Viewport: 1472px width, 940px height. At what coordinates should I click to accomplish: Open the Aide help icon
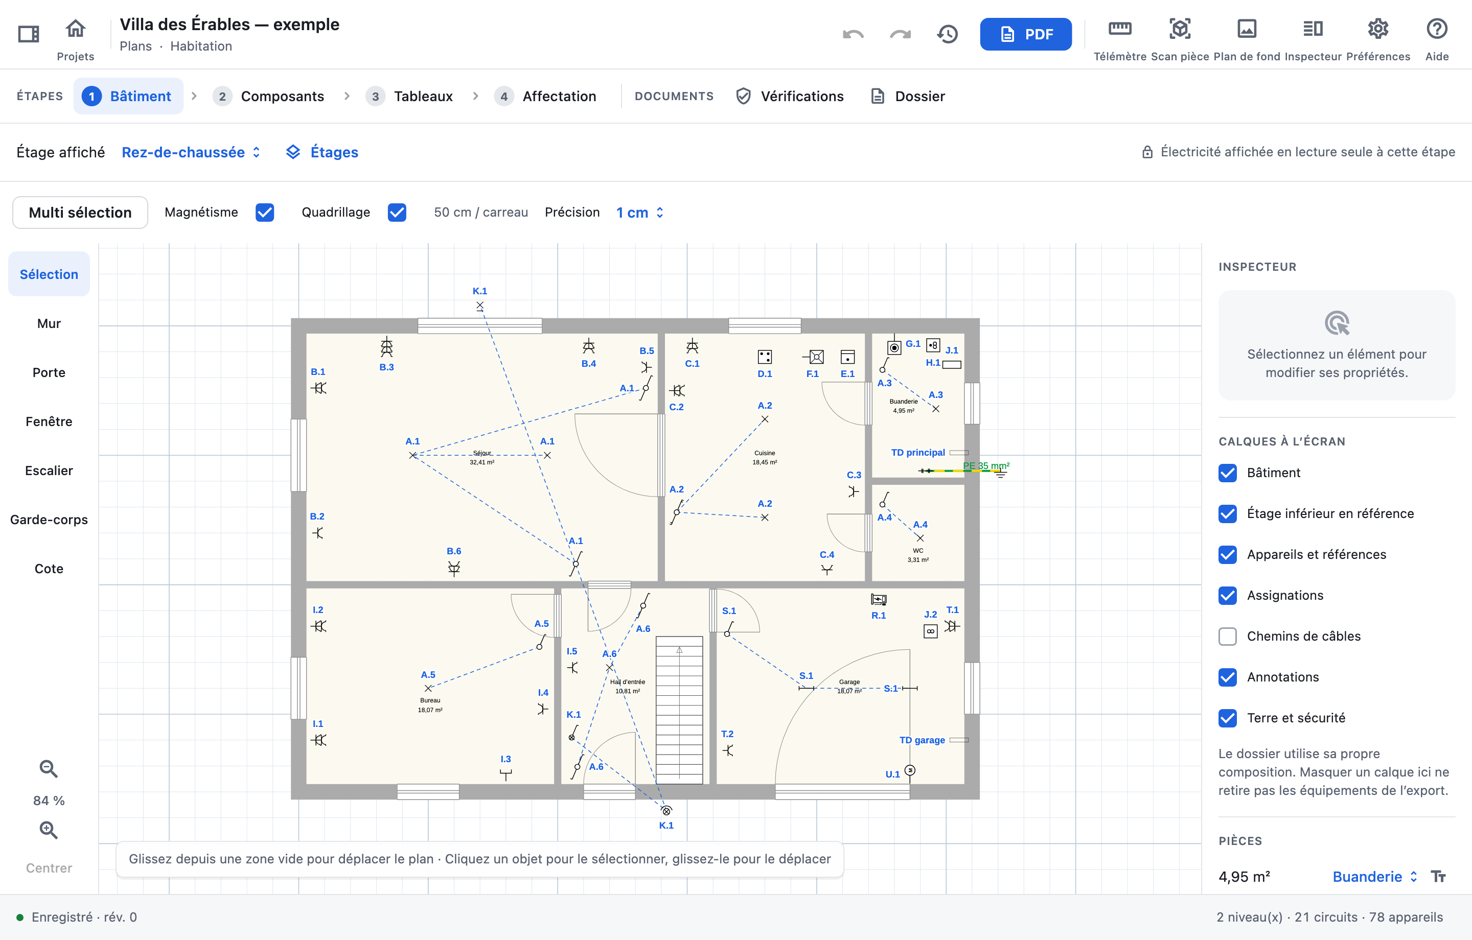click(1437, 29)
